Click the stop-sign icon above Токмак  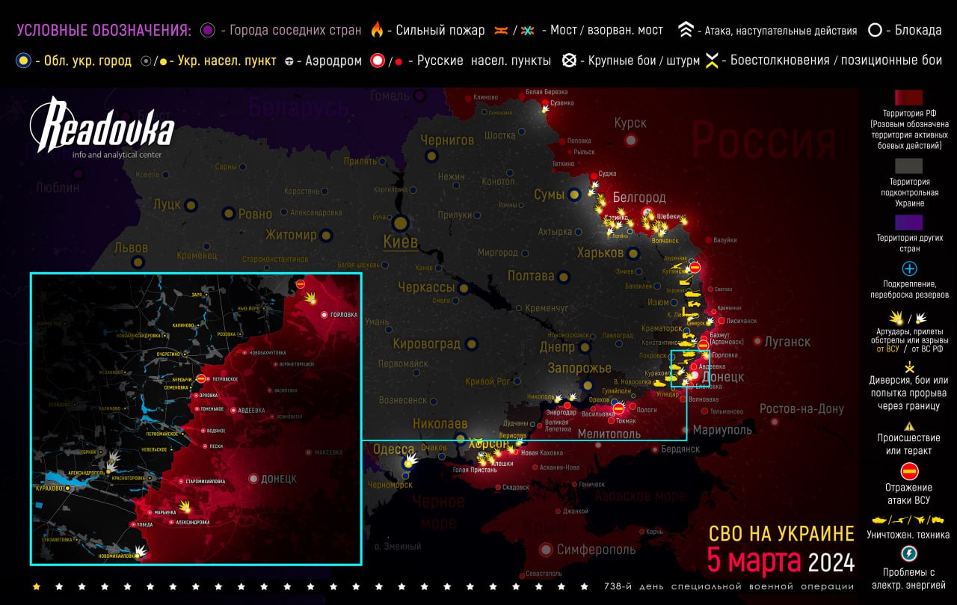click(x=618, y=408)
